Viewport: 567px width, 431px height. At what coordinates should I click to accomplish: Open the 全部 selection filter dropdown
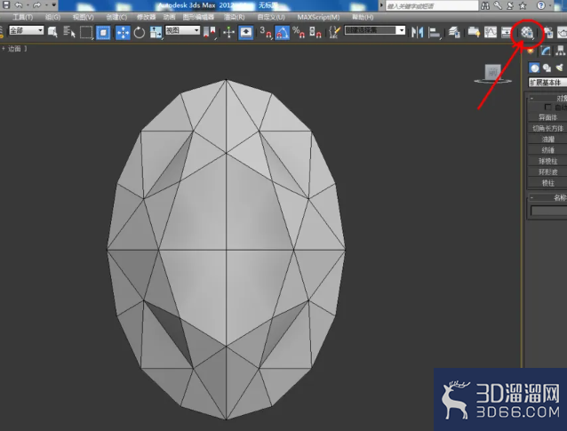click(26, 30)
